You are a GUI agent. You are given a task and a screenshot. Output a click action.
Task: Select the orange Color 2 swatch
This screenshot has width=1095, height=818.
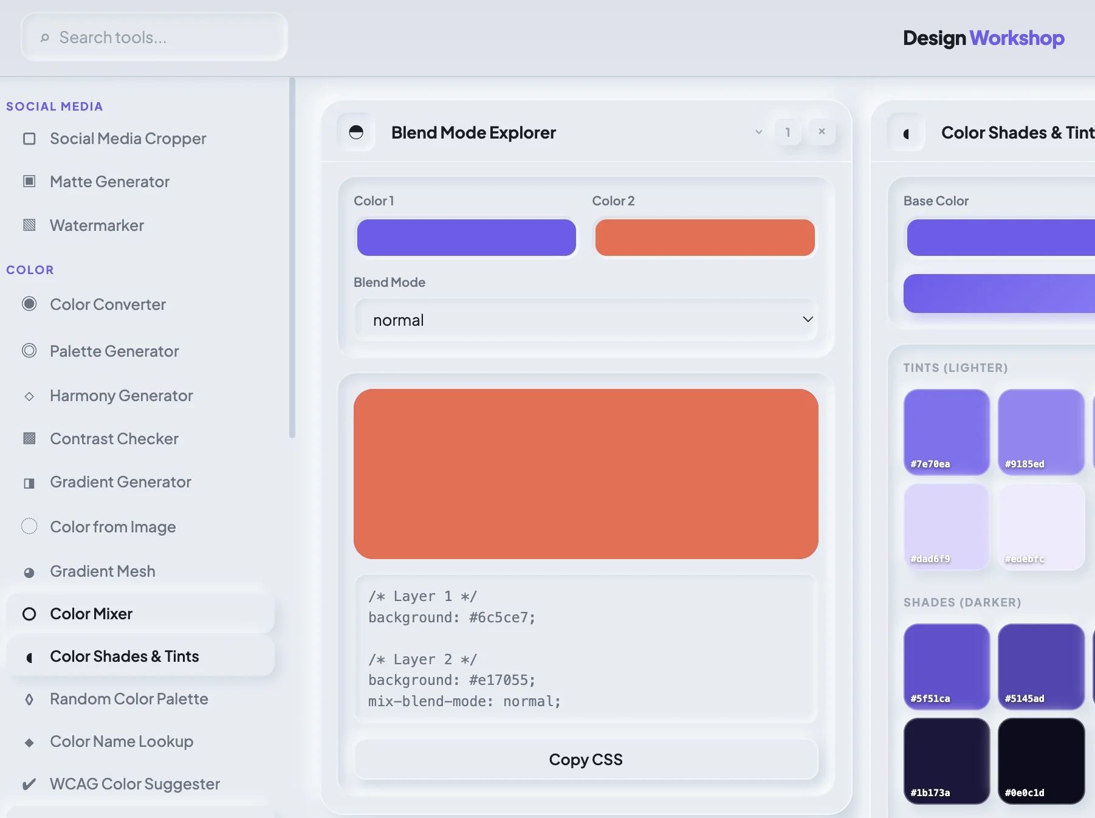pyautogui.click(x=705, y=238)
